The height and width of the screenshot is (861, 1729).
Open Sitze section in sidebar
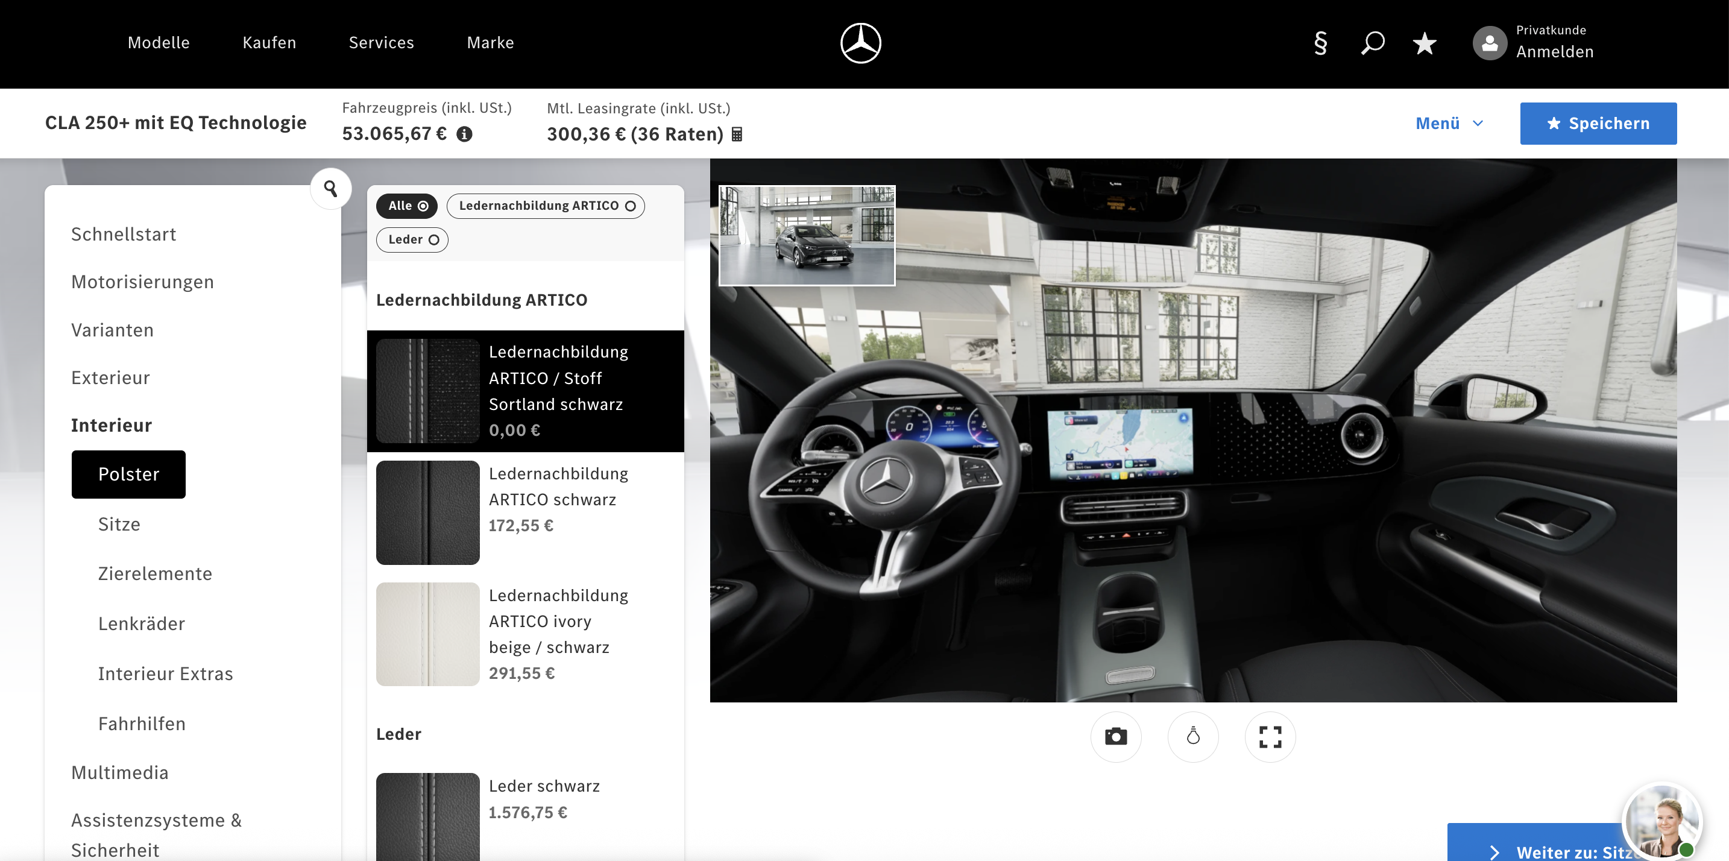pyautogui.click(x=119, y=524)
